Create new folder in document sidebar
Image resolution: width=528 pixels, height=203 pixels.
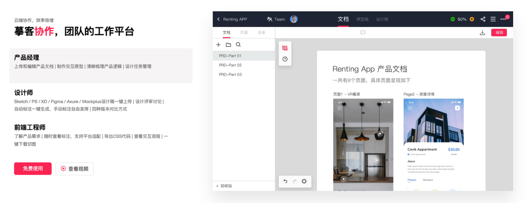point(229,45)
